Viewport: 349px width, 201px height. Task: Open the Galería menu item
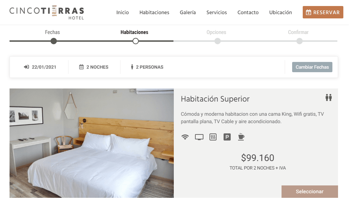point(188,12)
